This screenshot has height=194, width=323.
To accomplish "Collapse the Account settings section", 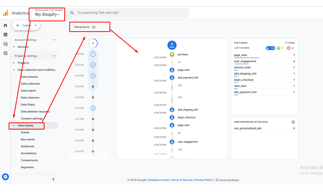I will (54, 40).
